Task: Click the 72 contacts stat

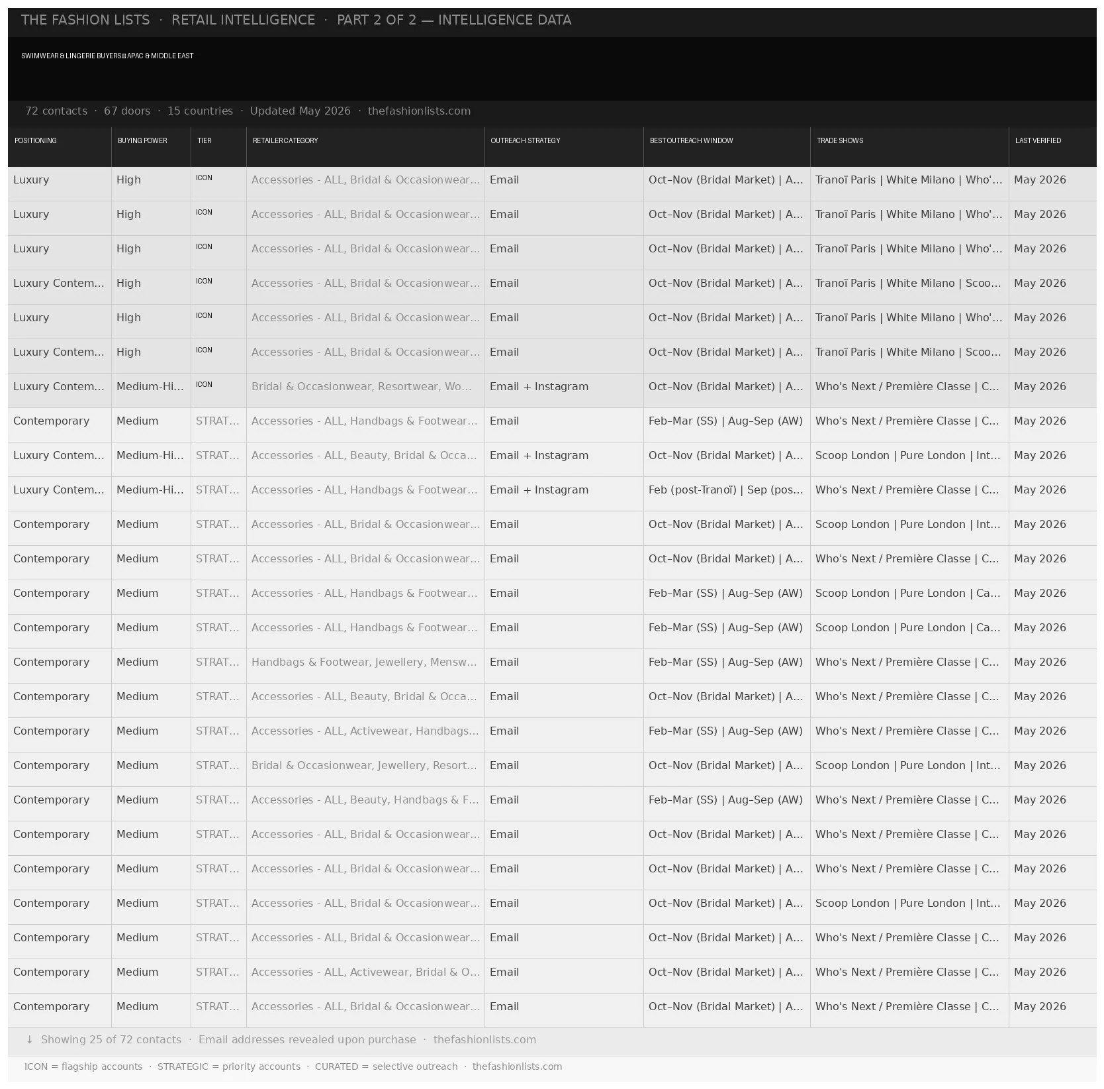Action: pos(56,111)
